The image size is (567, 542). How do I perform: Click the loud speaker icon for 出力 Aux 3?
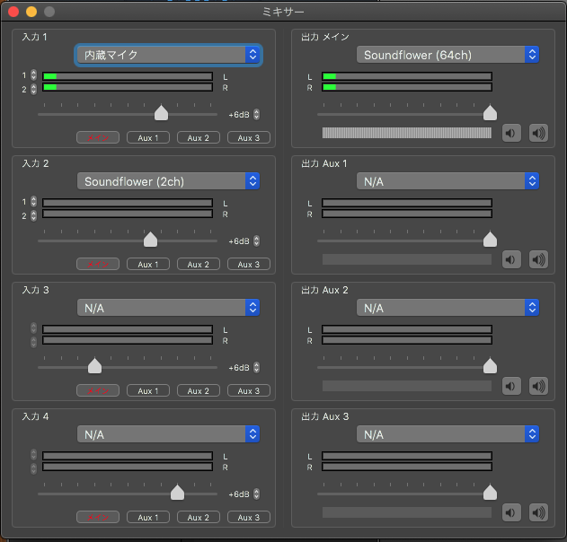[x=538, y=513]
